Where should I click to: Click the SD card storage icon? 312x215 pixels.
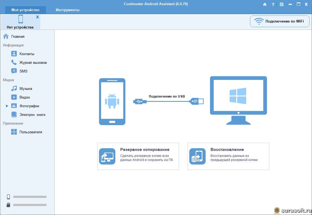8,205
